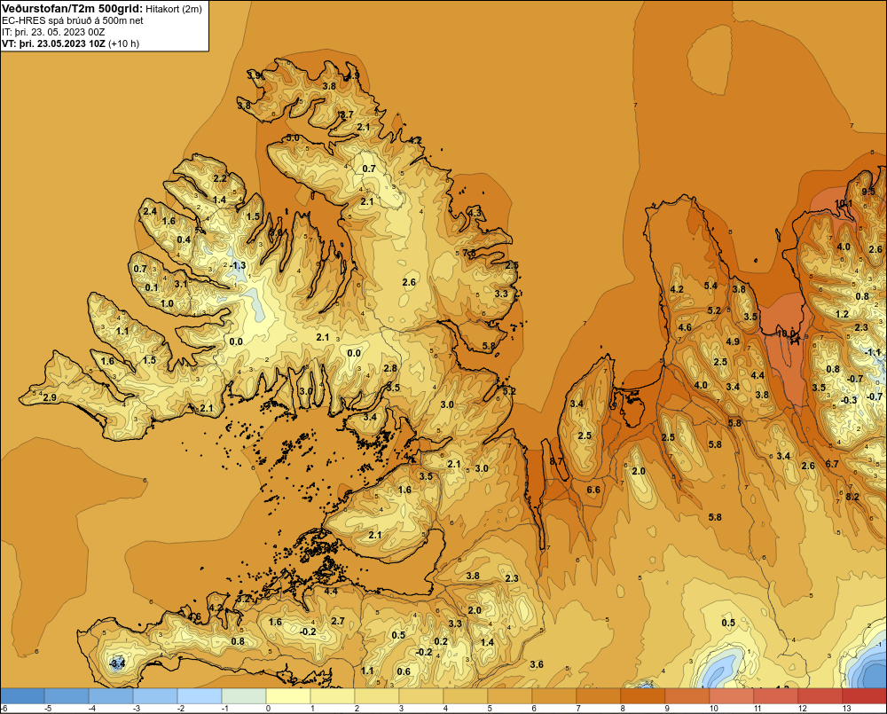Click the 5.0 temperature value on the map

click(293, 138)
